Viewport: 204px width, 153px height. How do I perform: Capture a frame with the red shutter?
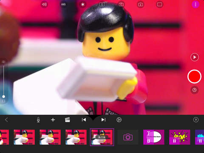pos(194,76)
